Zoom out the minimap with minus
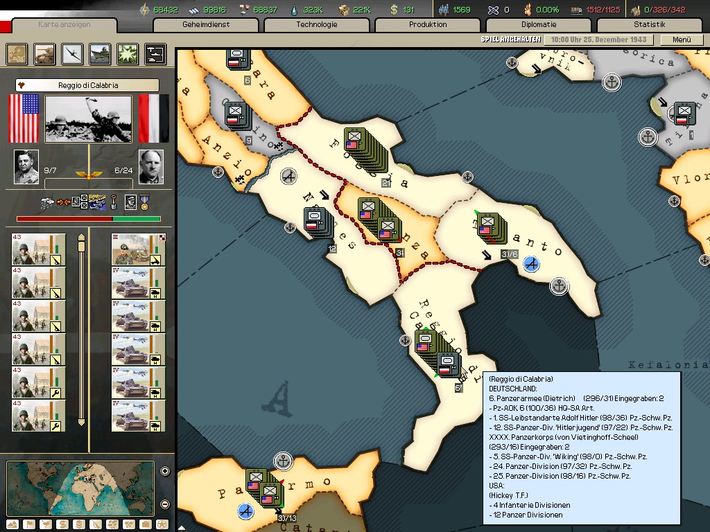This screenshot has height=532, width=710. point(165,504)
